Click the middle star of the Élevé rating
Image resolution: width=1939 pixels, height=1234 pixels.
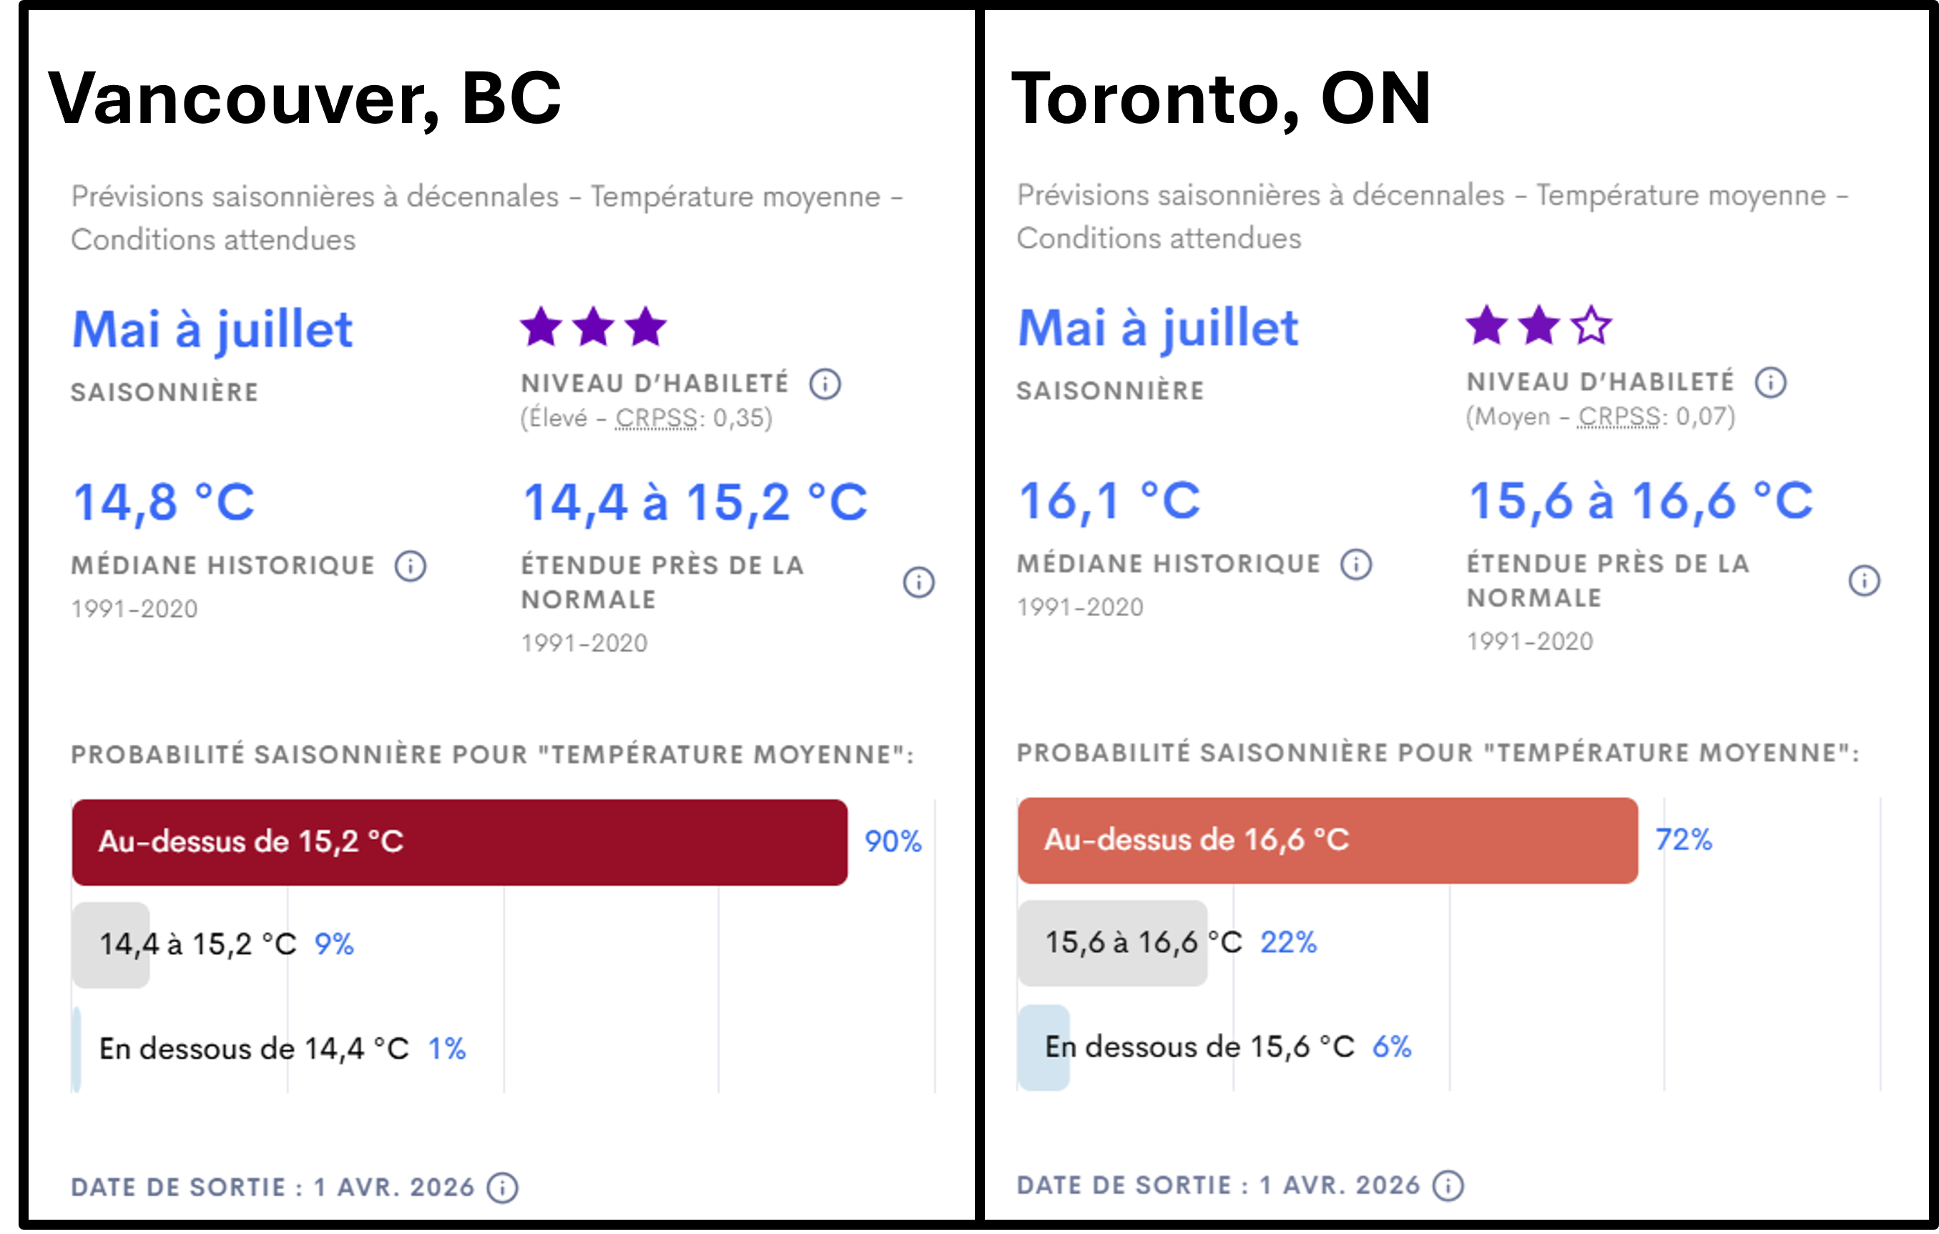click(x=594, y=327)
